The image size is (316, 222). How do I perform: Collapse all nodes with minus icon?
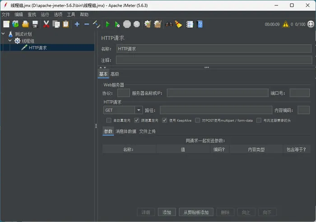point(87,24)
